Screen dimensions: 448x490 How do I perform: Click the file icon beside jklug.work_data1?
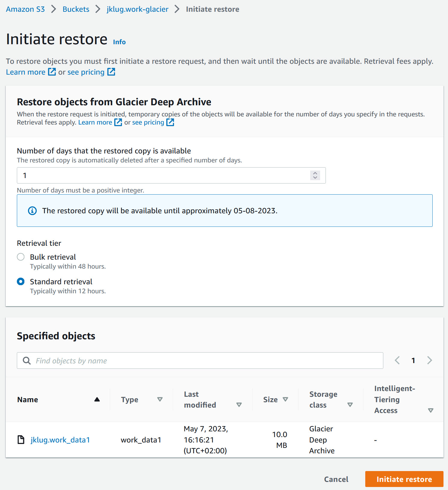point(21,440)
